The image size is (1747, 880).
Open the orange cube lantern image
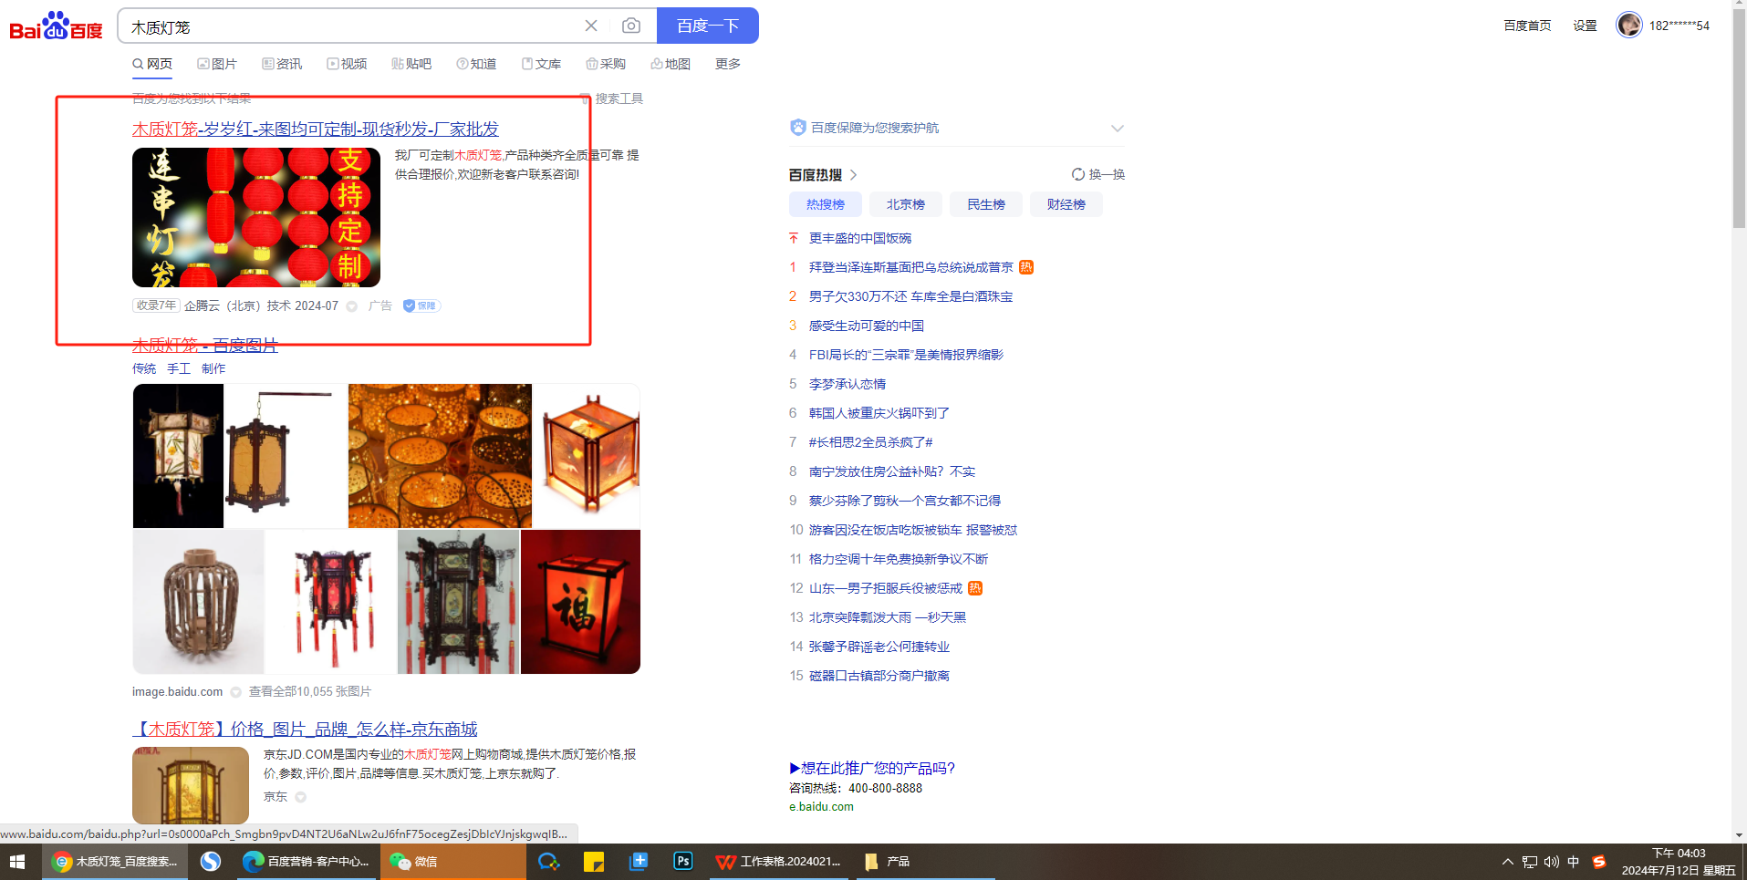pyautogui.click(x=587, y=456)
